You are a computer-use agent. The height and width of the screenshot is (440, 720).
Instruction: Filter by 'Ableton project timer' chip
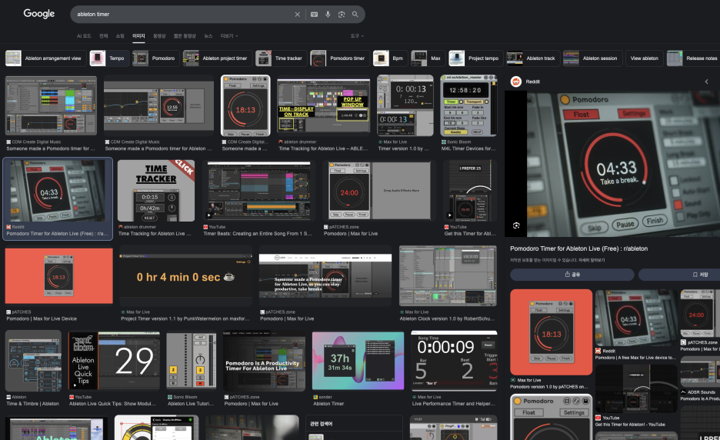[x=217, y=58]
